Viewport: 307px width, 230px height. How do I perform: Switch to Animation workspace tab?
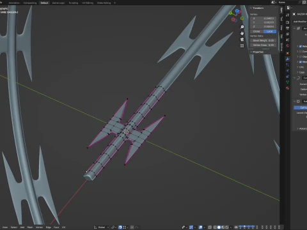[x=14, y=3]
